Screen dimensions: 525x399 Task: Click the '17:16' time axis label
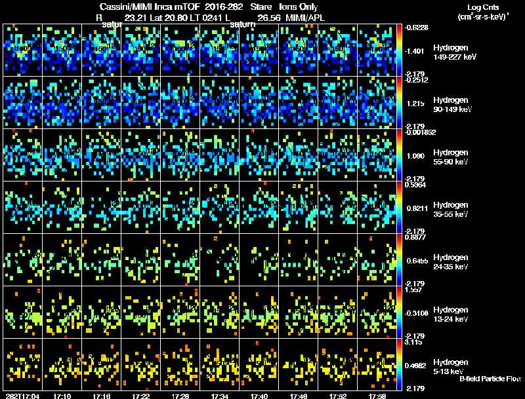tap(102, 396)
